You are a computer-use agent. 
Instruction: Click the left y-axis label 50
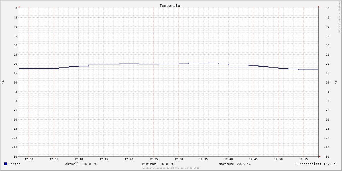pyautogui.click(x=15, y=8)
